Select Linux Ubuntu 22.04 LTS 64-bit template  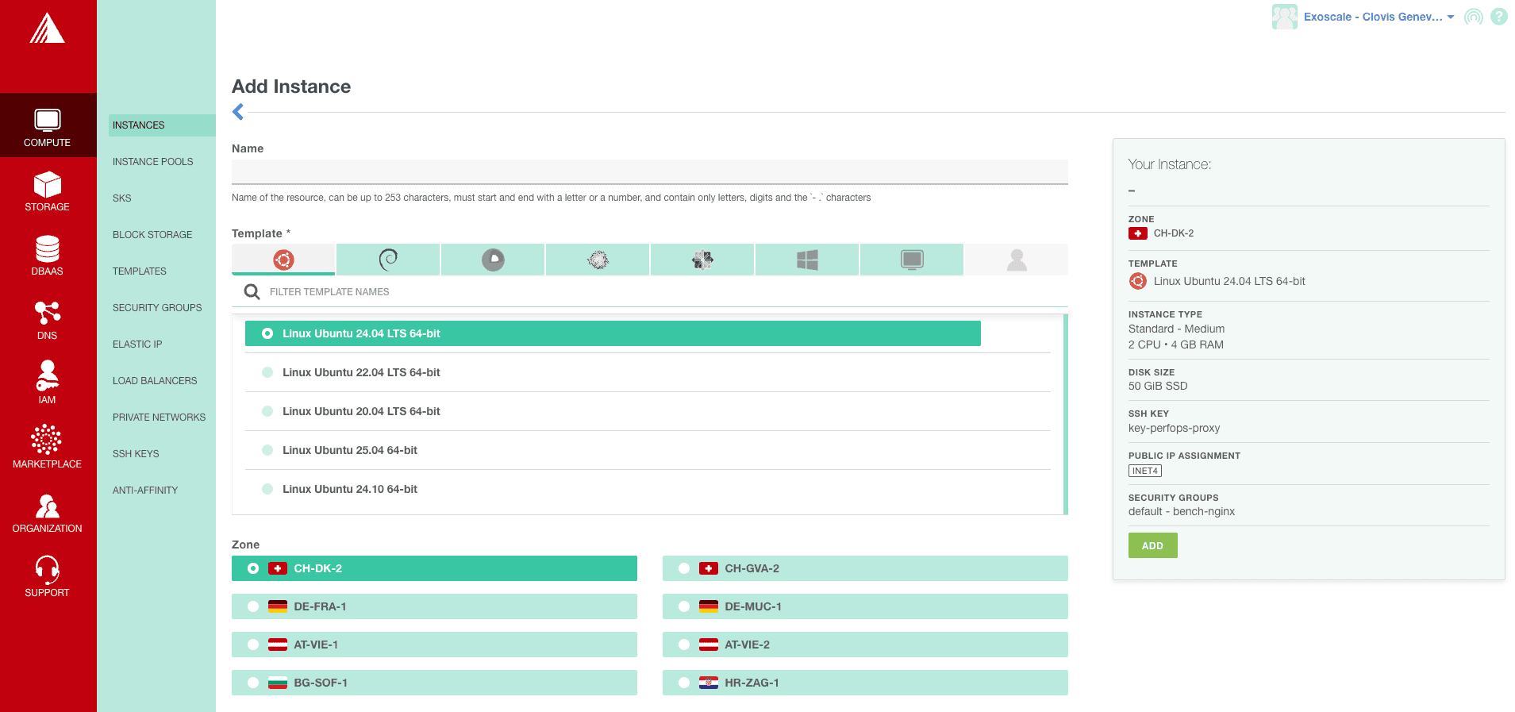click(x=648, y=372)
